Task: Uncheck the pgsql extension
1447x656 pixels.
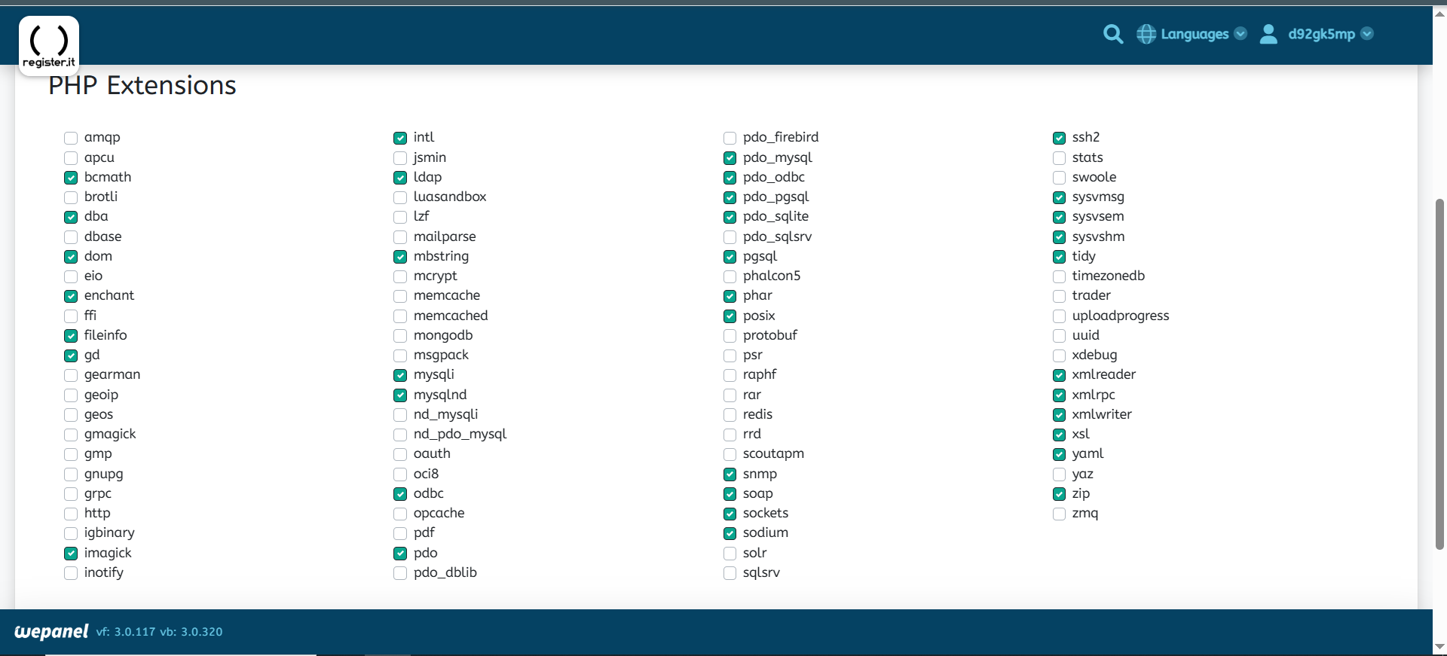Action: (730, 257)
